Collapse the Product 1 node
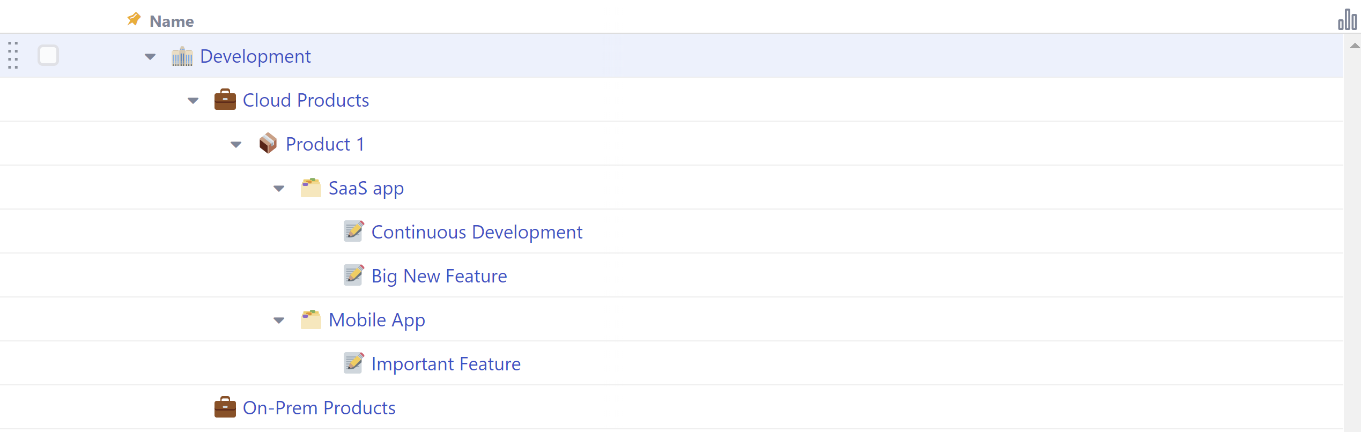This screenshot has width=1361, height=432. [236, 144]
